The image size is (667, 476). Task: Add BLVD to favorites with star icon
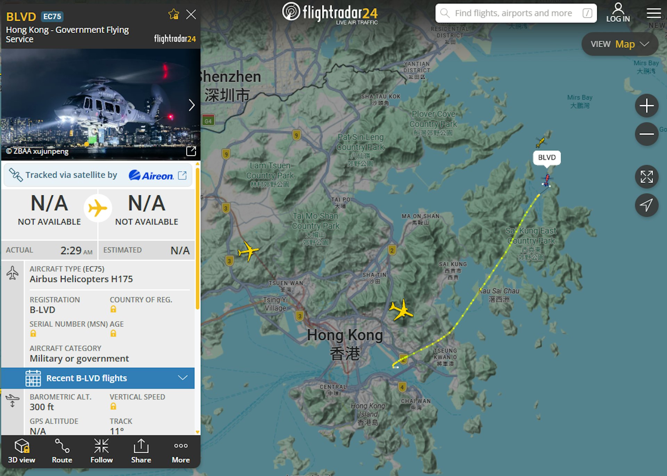(x=173, y=14)
